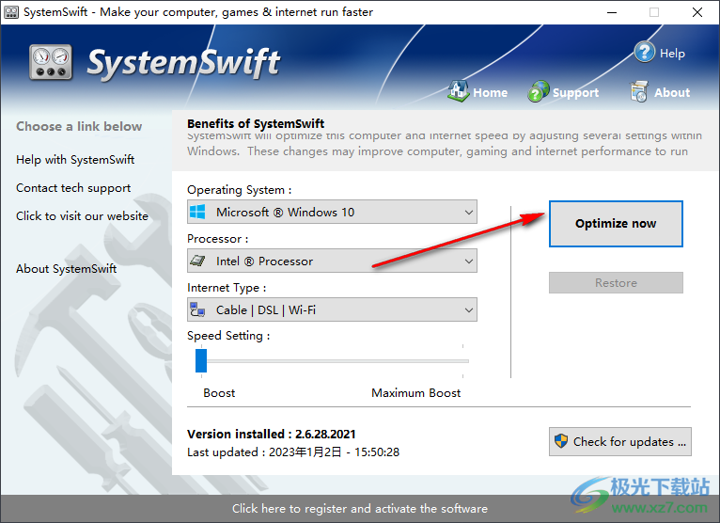
Task: Open the Internet Type dropdown
Action: [332, 309]
